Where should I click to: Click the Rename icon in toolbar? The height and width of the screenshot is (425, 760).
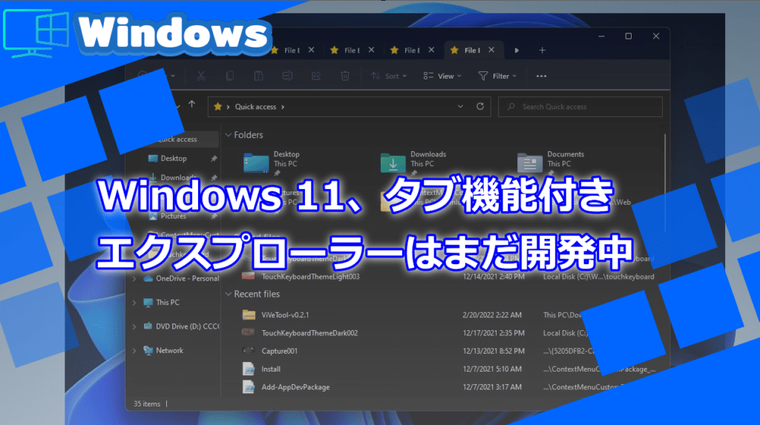coord(287,76)
